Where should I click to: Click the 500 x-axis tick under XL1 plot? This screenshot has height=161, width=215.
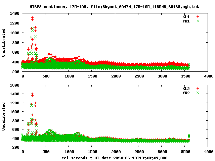point(46,76)
